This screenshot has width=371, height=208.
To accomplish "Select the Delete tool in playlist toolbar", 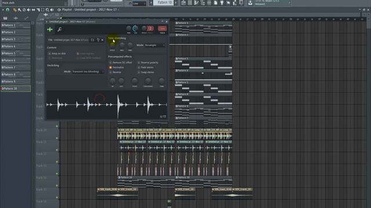I will coord(24,10).
